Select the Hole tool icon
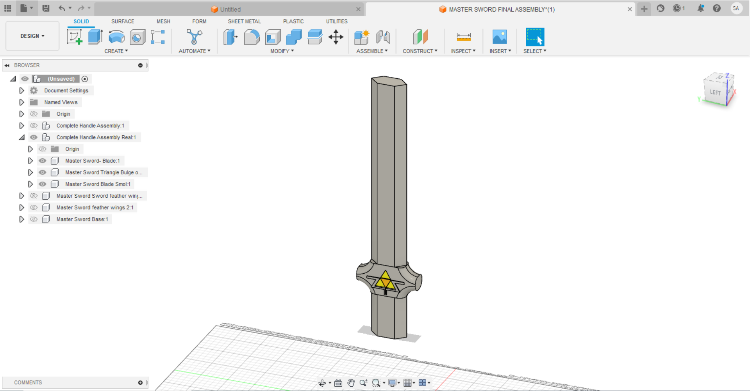 pos(137,37)
